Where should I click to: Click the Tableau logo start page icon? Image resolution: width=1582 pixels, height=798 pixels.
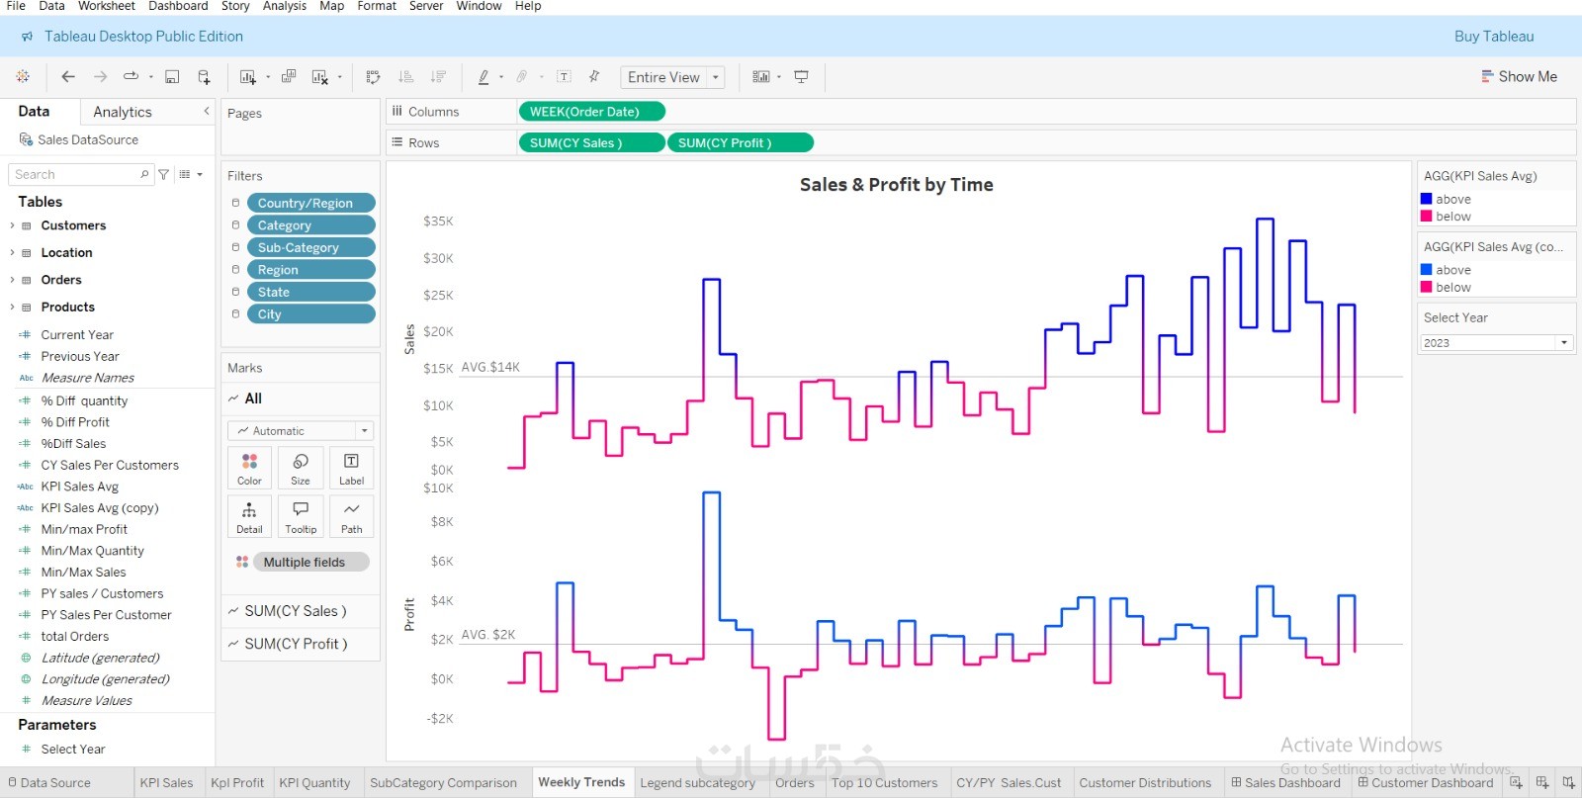click(x=23, y=76)
